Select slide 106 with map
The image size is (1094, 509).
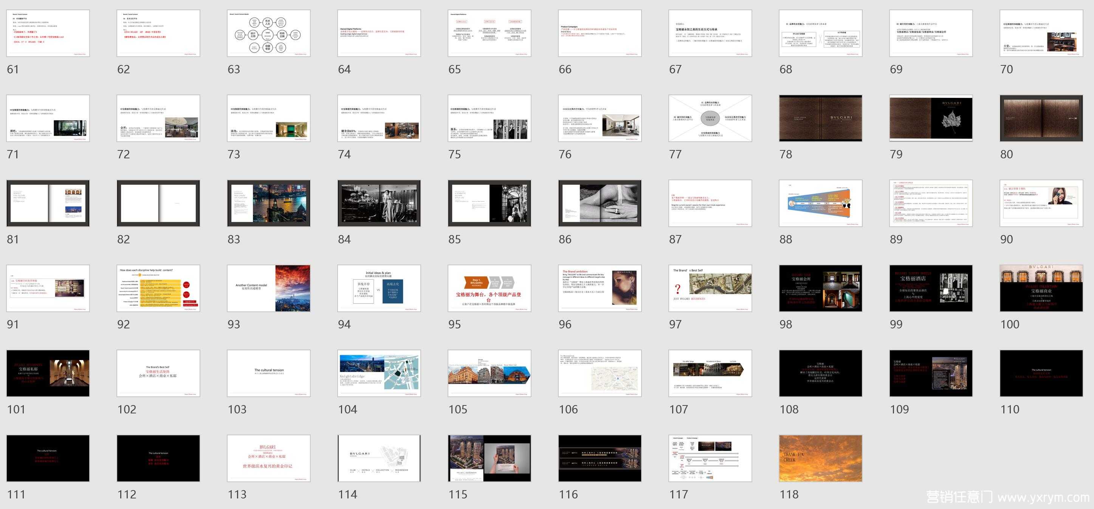[600, 373]
